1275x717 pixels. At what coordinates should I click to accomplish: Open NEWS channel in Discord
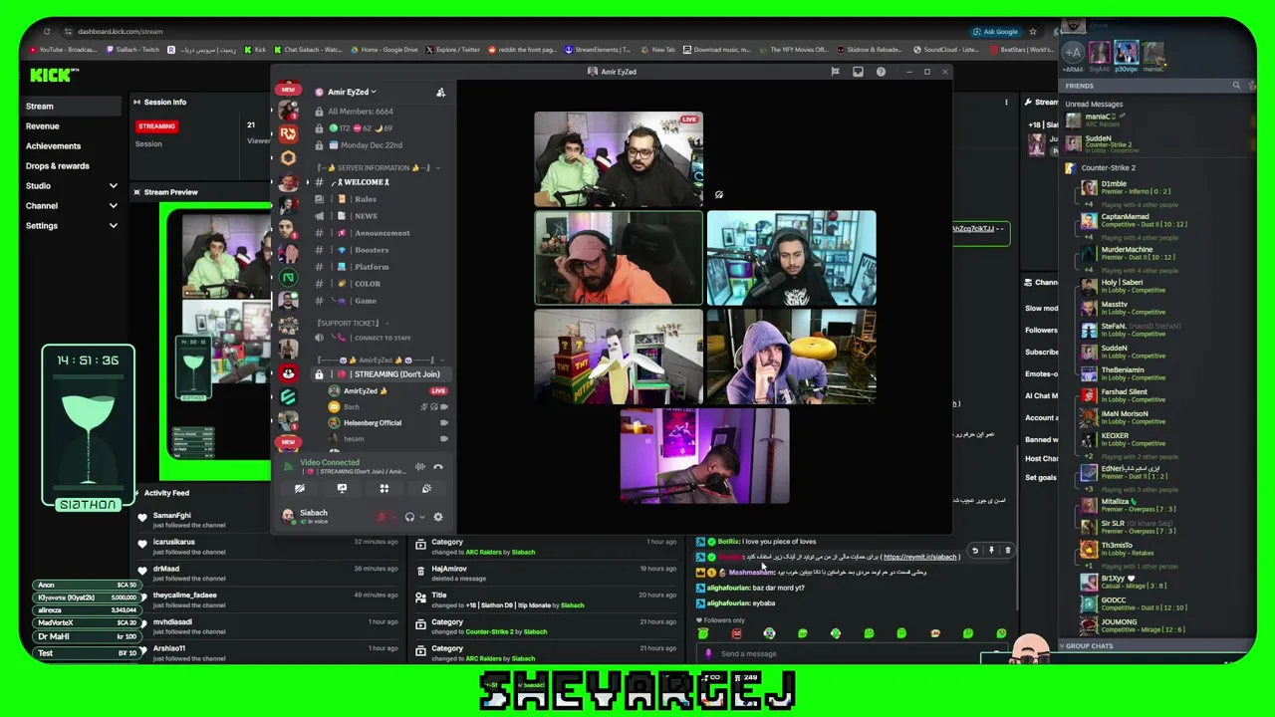click(366, 216)
